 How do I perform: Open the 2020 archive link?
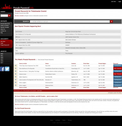coord(2,57)
